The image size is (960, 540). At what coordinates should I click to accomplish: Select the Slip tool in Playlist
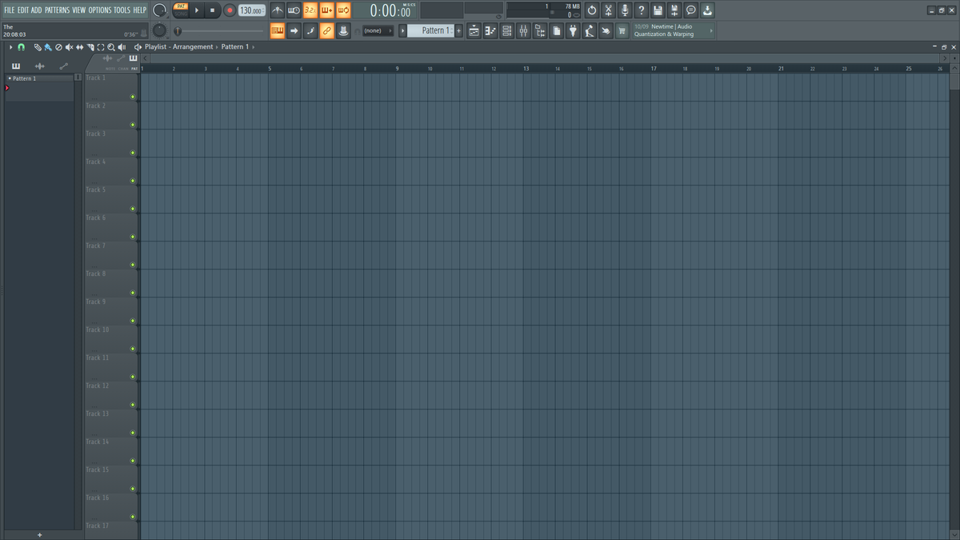(79, 47)
